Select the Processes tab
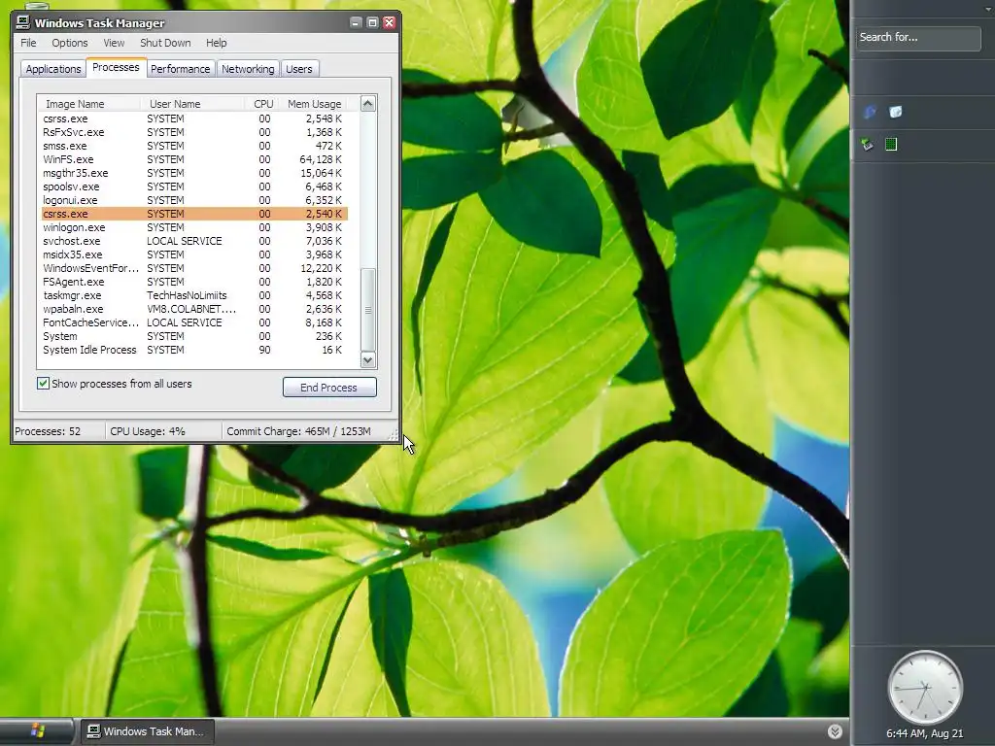This screenshot has height=746, width=995. pyautogui.click(x=116, y=67)
